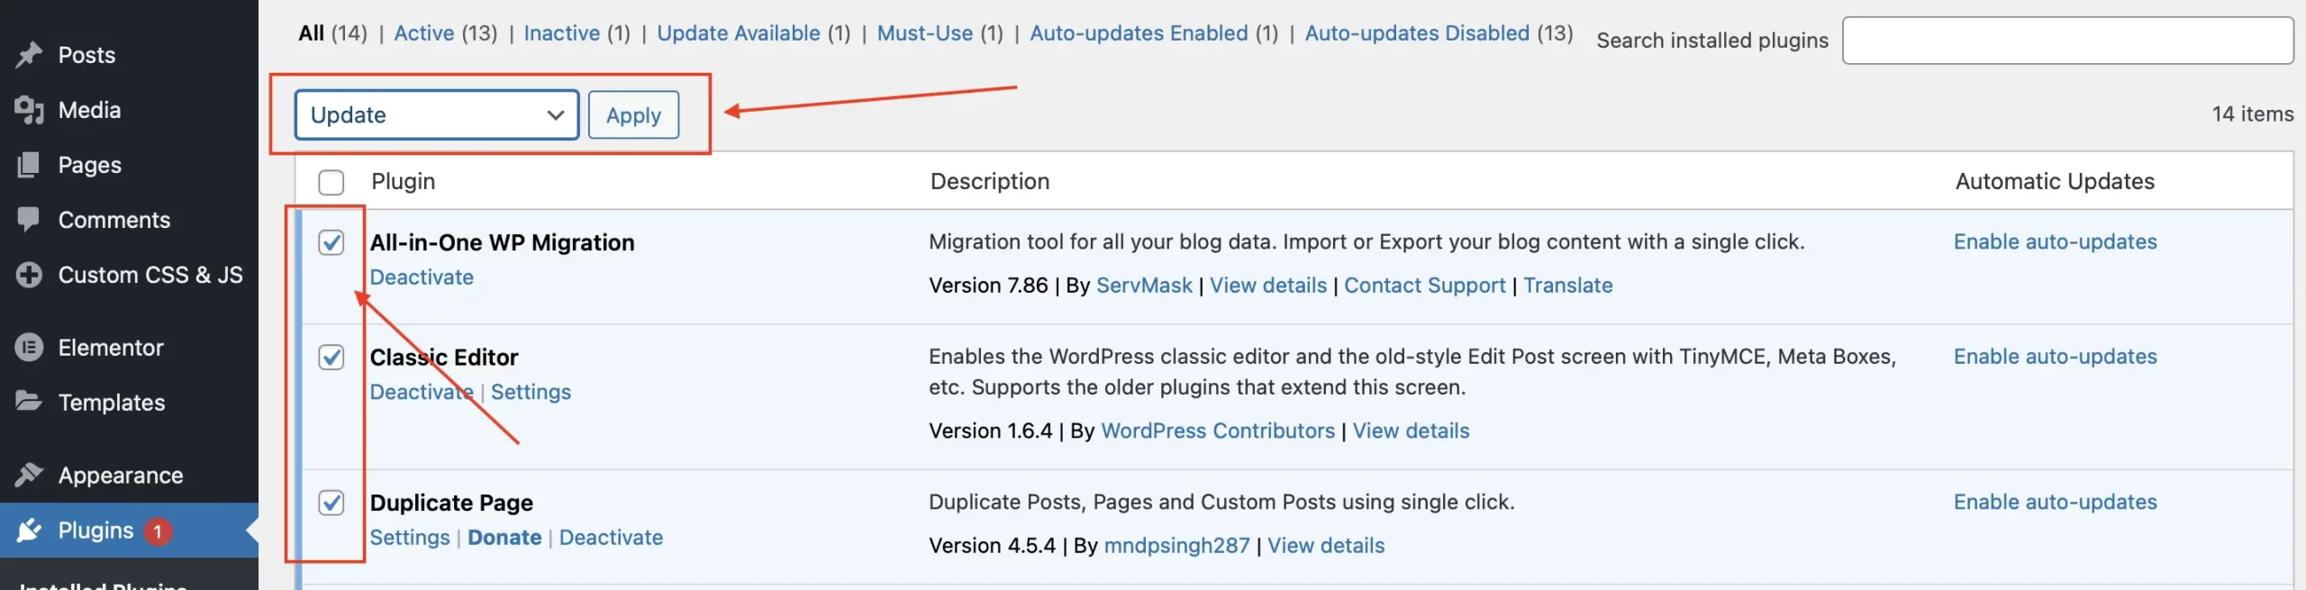Filter by Must-Use plugins
This screenshot has height=590, width=2306.
925,33
